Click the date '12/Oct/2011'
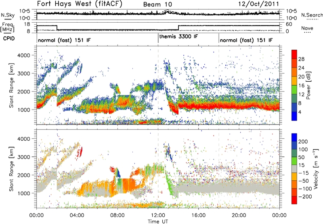The height and width of the screenshot is (224, 323). click(x=258, y=4)
